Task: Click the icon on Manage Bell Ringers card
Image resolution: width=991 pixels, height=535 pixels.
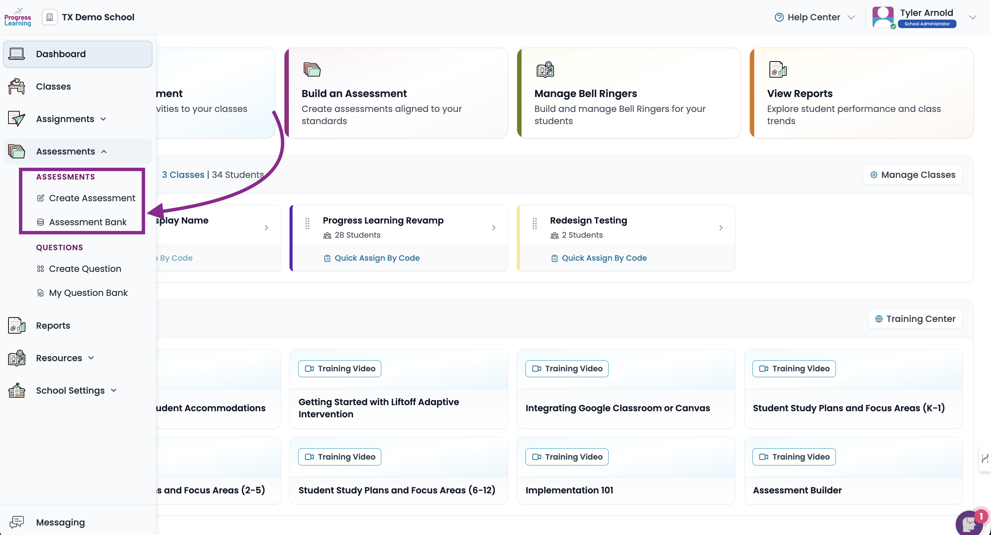Action: 545,70
